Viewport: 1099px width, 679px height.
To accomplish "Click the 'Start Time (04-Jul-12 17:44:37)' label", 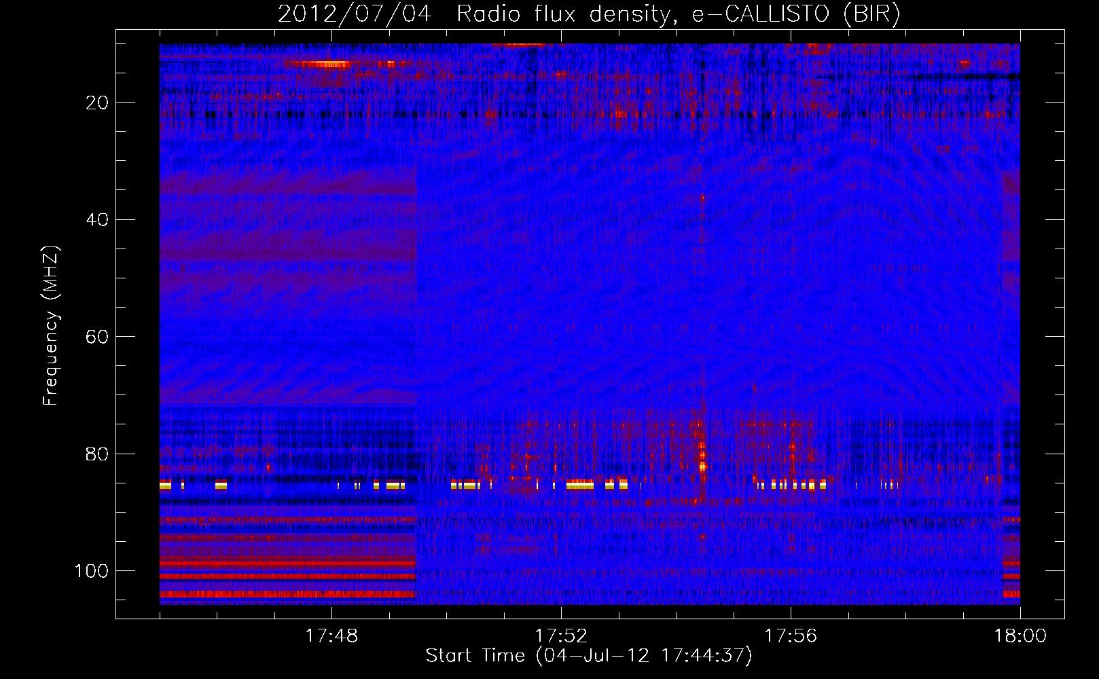I will [589, 656].
